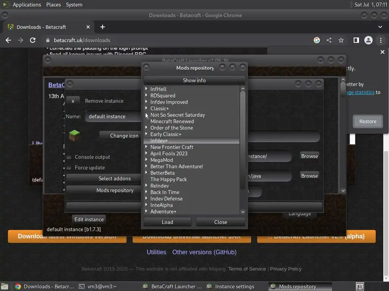This screenshot has height=291, width=389.
Task: Click mods list scrollbar up arrow
Action: pyautogui.click(x=243, y=89)
